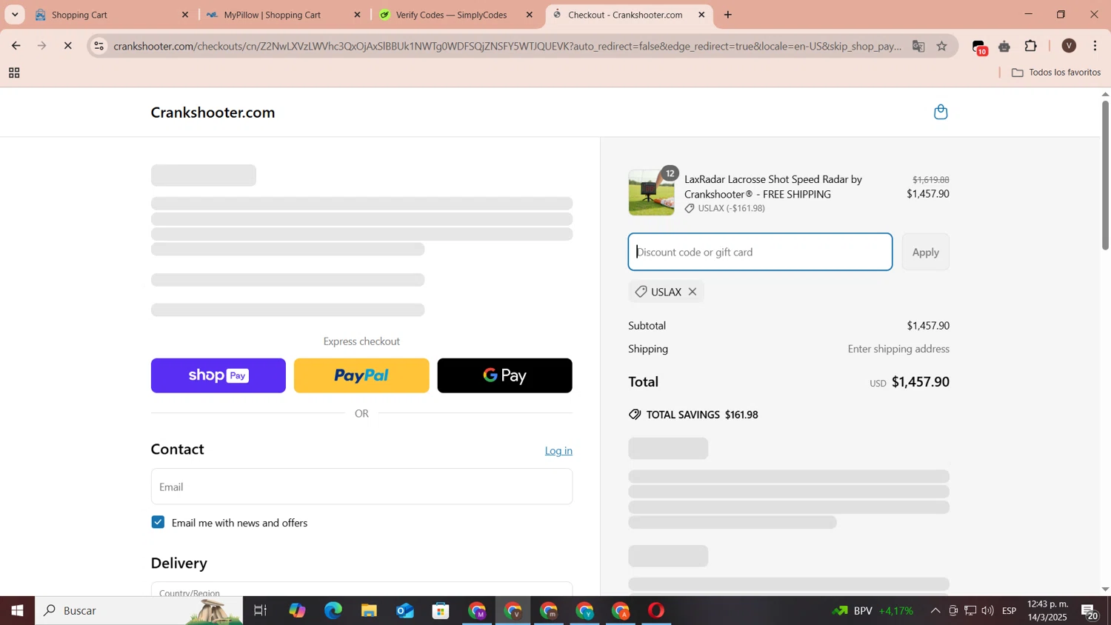Switch to the MyPillow Shopping Cart tab

tap(284, 15)
